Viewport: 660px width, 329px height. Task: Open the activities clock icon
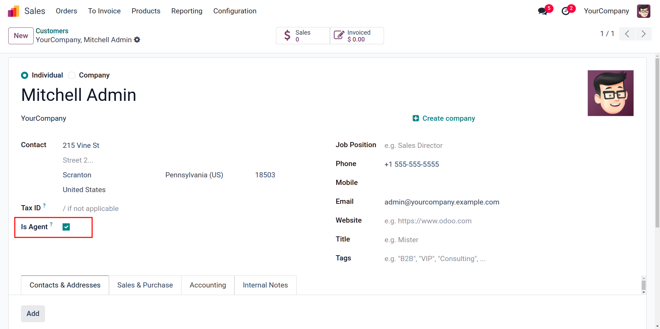[565, 11]
